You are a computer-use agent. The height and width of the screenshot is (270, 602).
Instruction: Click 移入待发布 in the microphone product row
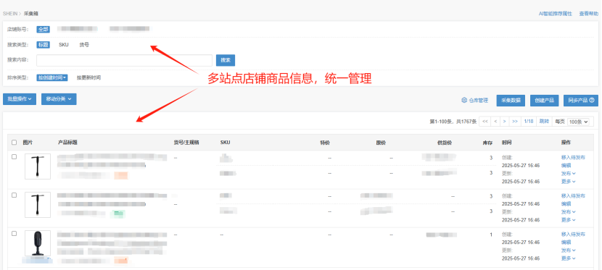tap(573, 234)
